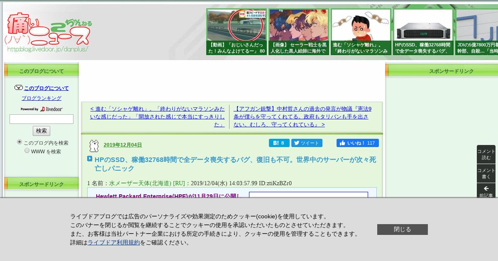The width and height of the screenshot is (498, 261).
Task: Click poster name 水メーザー天体(北海道)
Action: pos(140,183)
